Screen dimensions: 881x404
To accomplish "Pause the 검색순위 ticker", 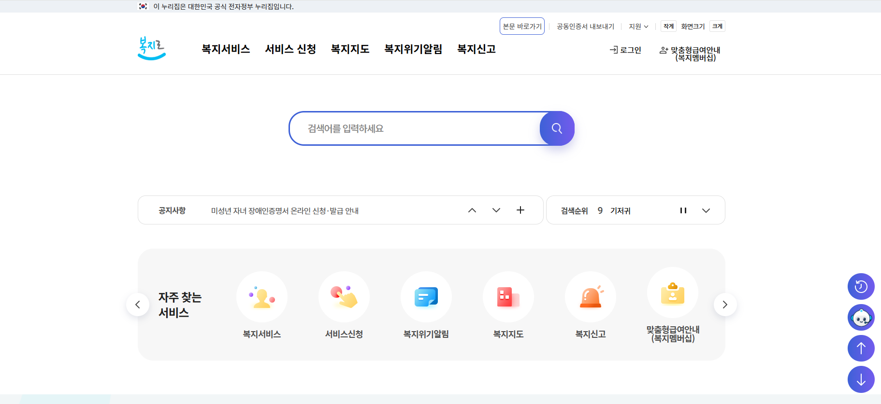I will tap(683, 210).
